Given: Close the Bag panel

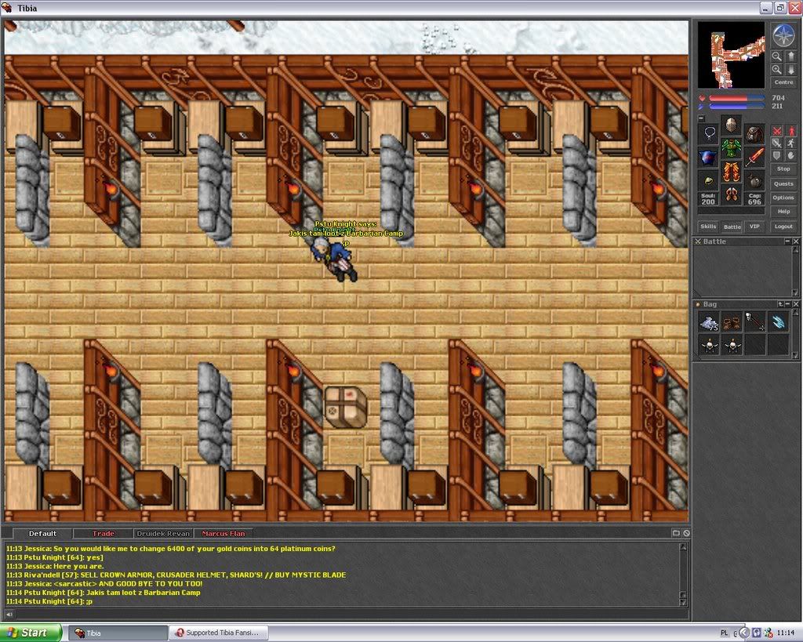Looking at the screenshot, I should [796, 304].
